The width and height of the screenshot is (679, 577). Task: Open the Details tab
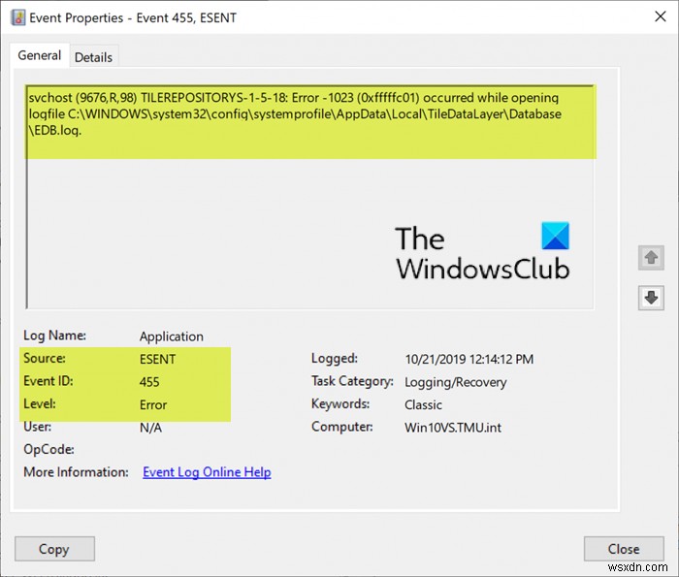click(93, 57)
